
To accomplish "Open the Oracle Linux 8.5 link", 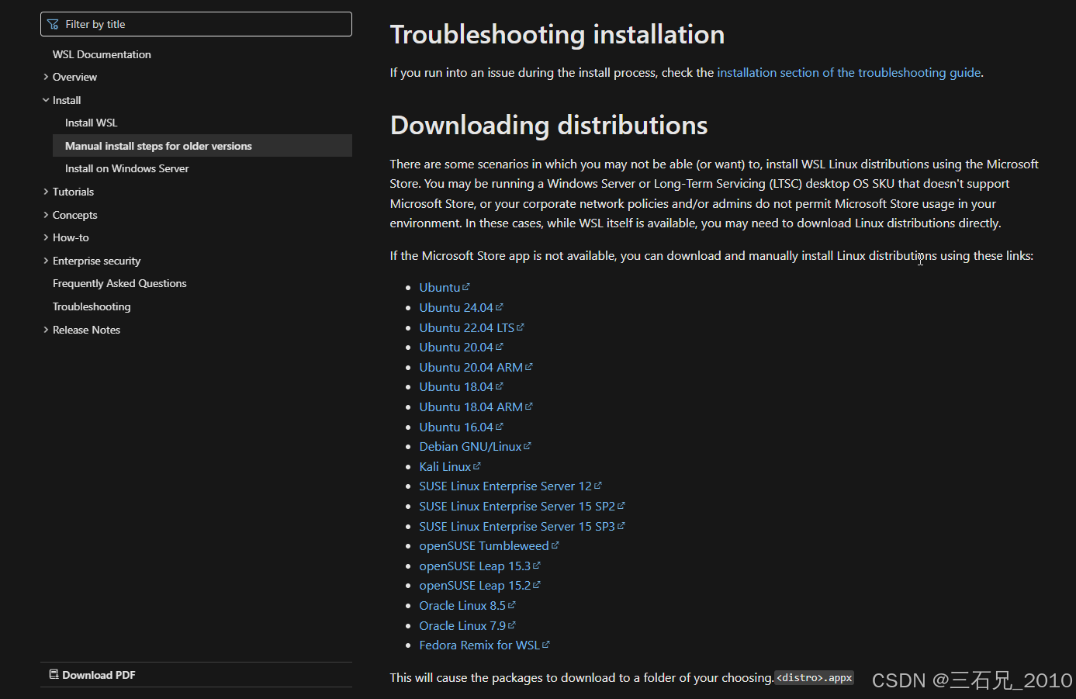I will click(462, 605).
